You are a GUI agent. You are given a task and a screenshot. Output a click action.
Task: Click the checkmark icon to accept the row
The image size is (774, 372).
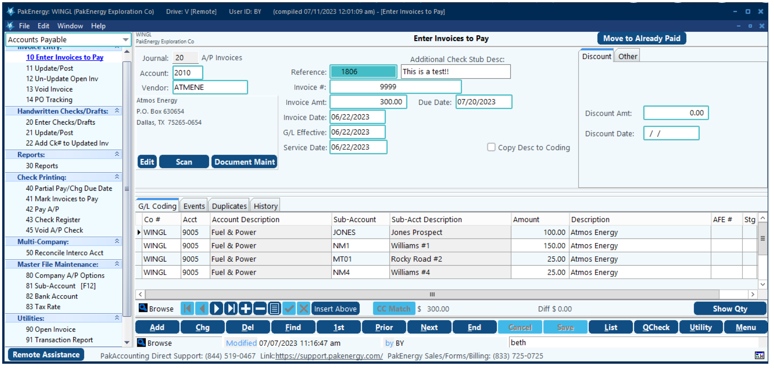pyautogui.click(x=289, y=309)
